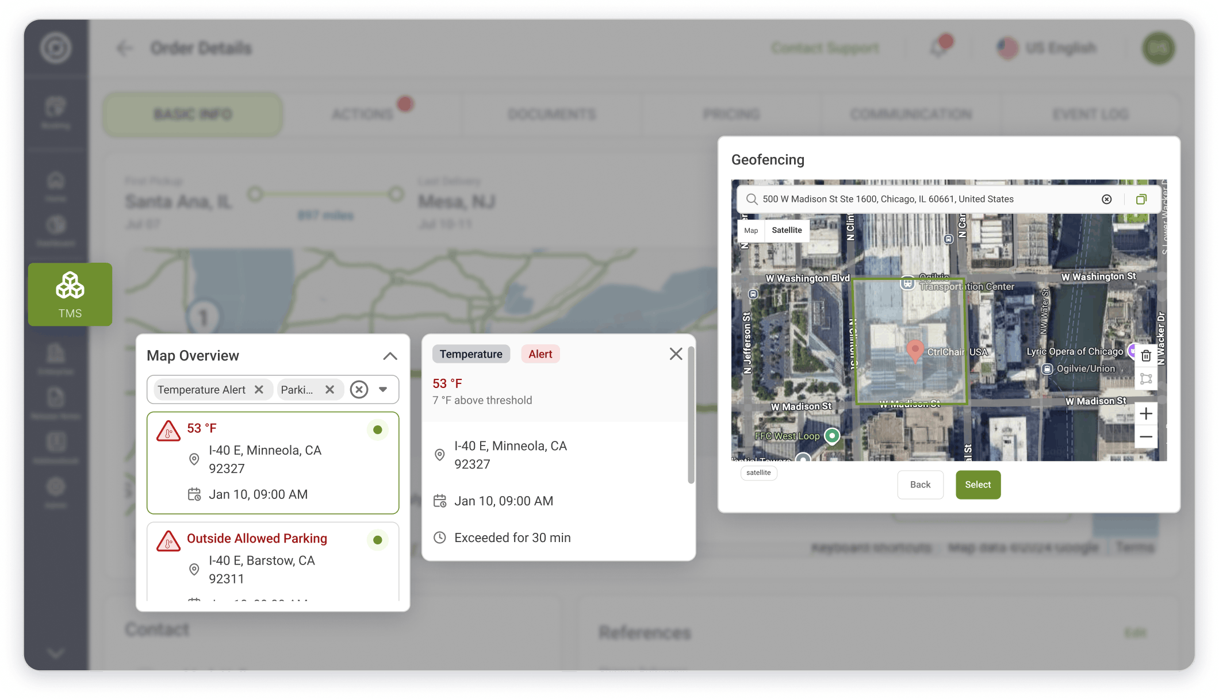Close the Temperature Alert detail popup
Viewport: 1219px width, 699px height.
[676, 354]
